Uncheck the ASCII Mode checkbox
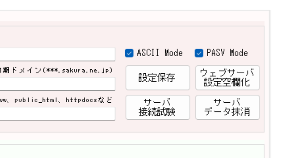The width and height of the screenshot is (281, 158). [129, 53]
